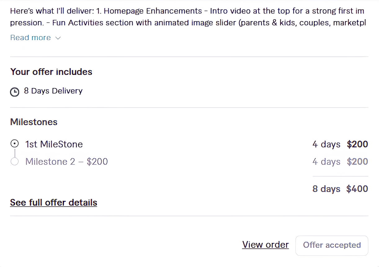
Task: Click the $400 total price
Action: click(x=357, y=189)
